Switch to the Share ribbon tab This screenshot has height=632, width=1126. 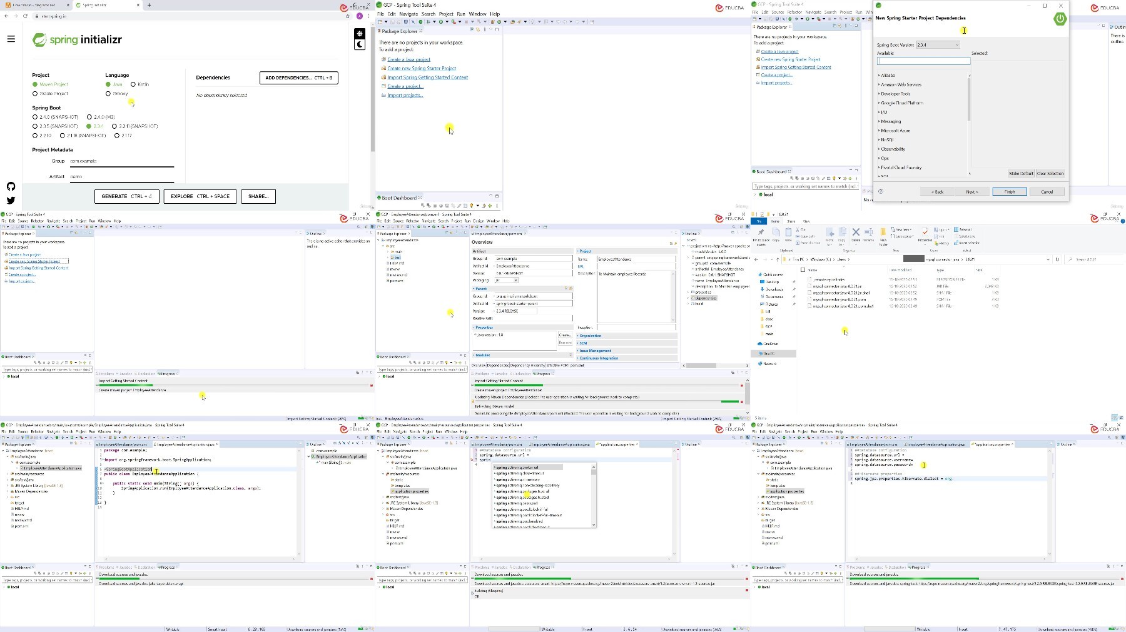[x=791, y=221]
